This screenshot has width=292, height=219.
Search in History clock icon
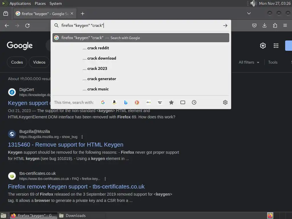(x=194, y=102)
